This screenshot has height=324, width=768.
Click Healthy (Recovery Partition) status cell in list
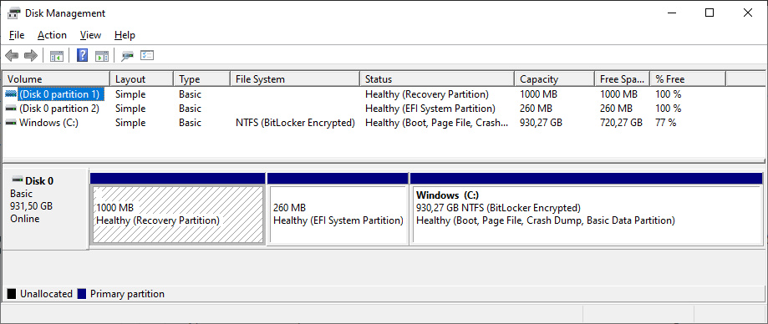click(x=426, y=94)
